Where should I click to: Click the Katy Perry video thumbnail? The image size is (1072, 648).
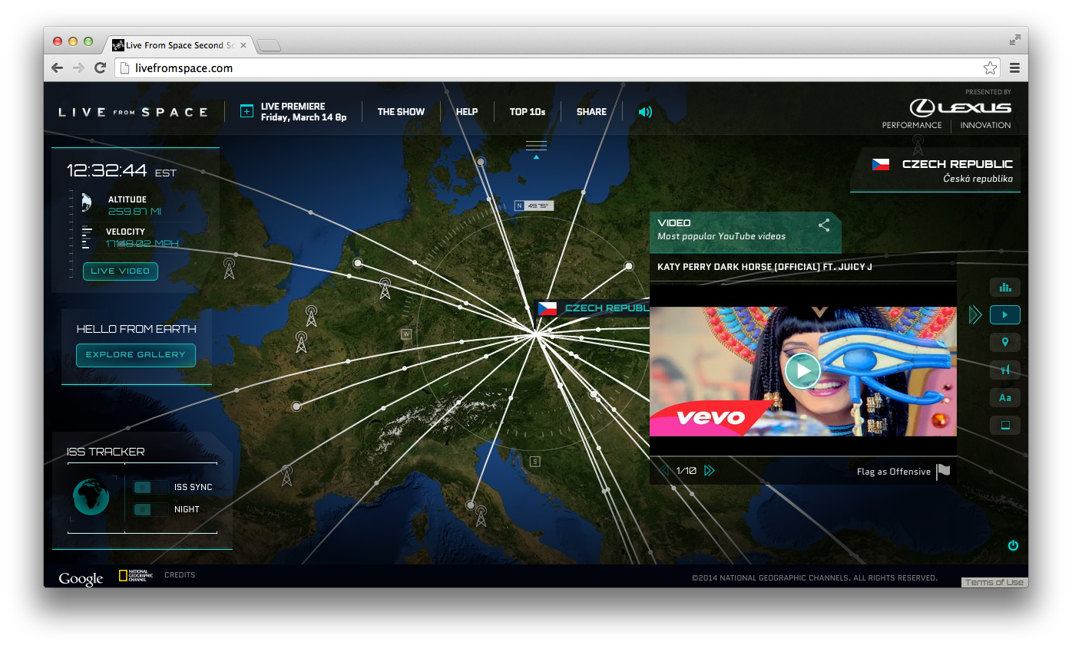coord(802,371)
